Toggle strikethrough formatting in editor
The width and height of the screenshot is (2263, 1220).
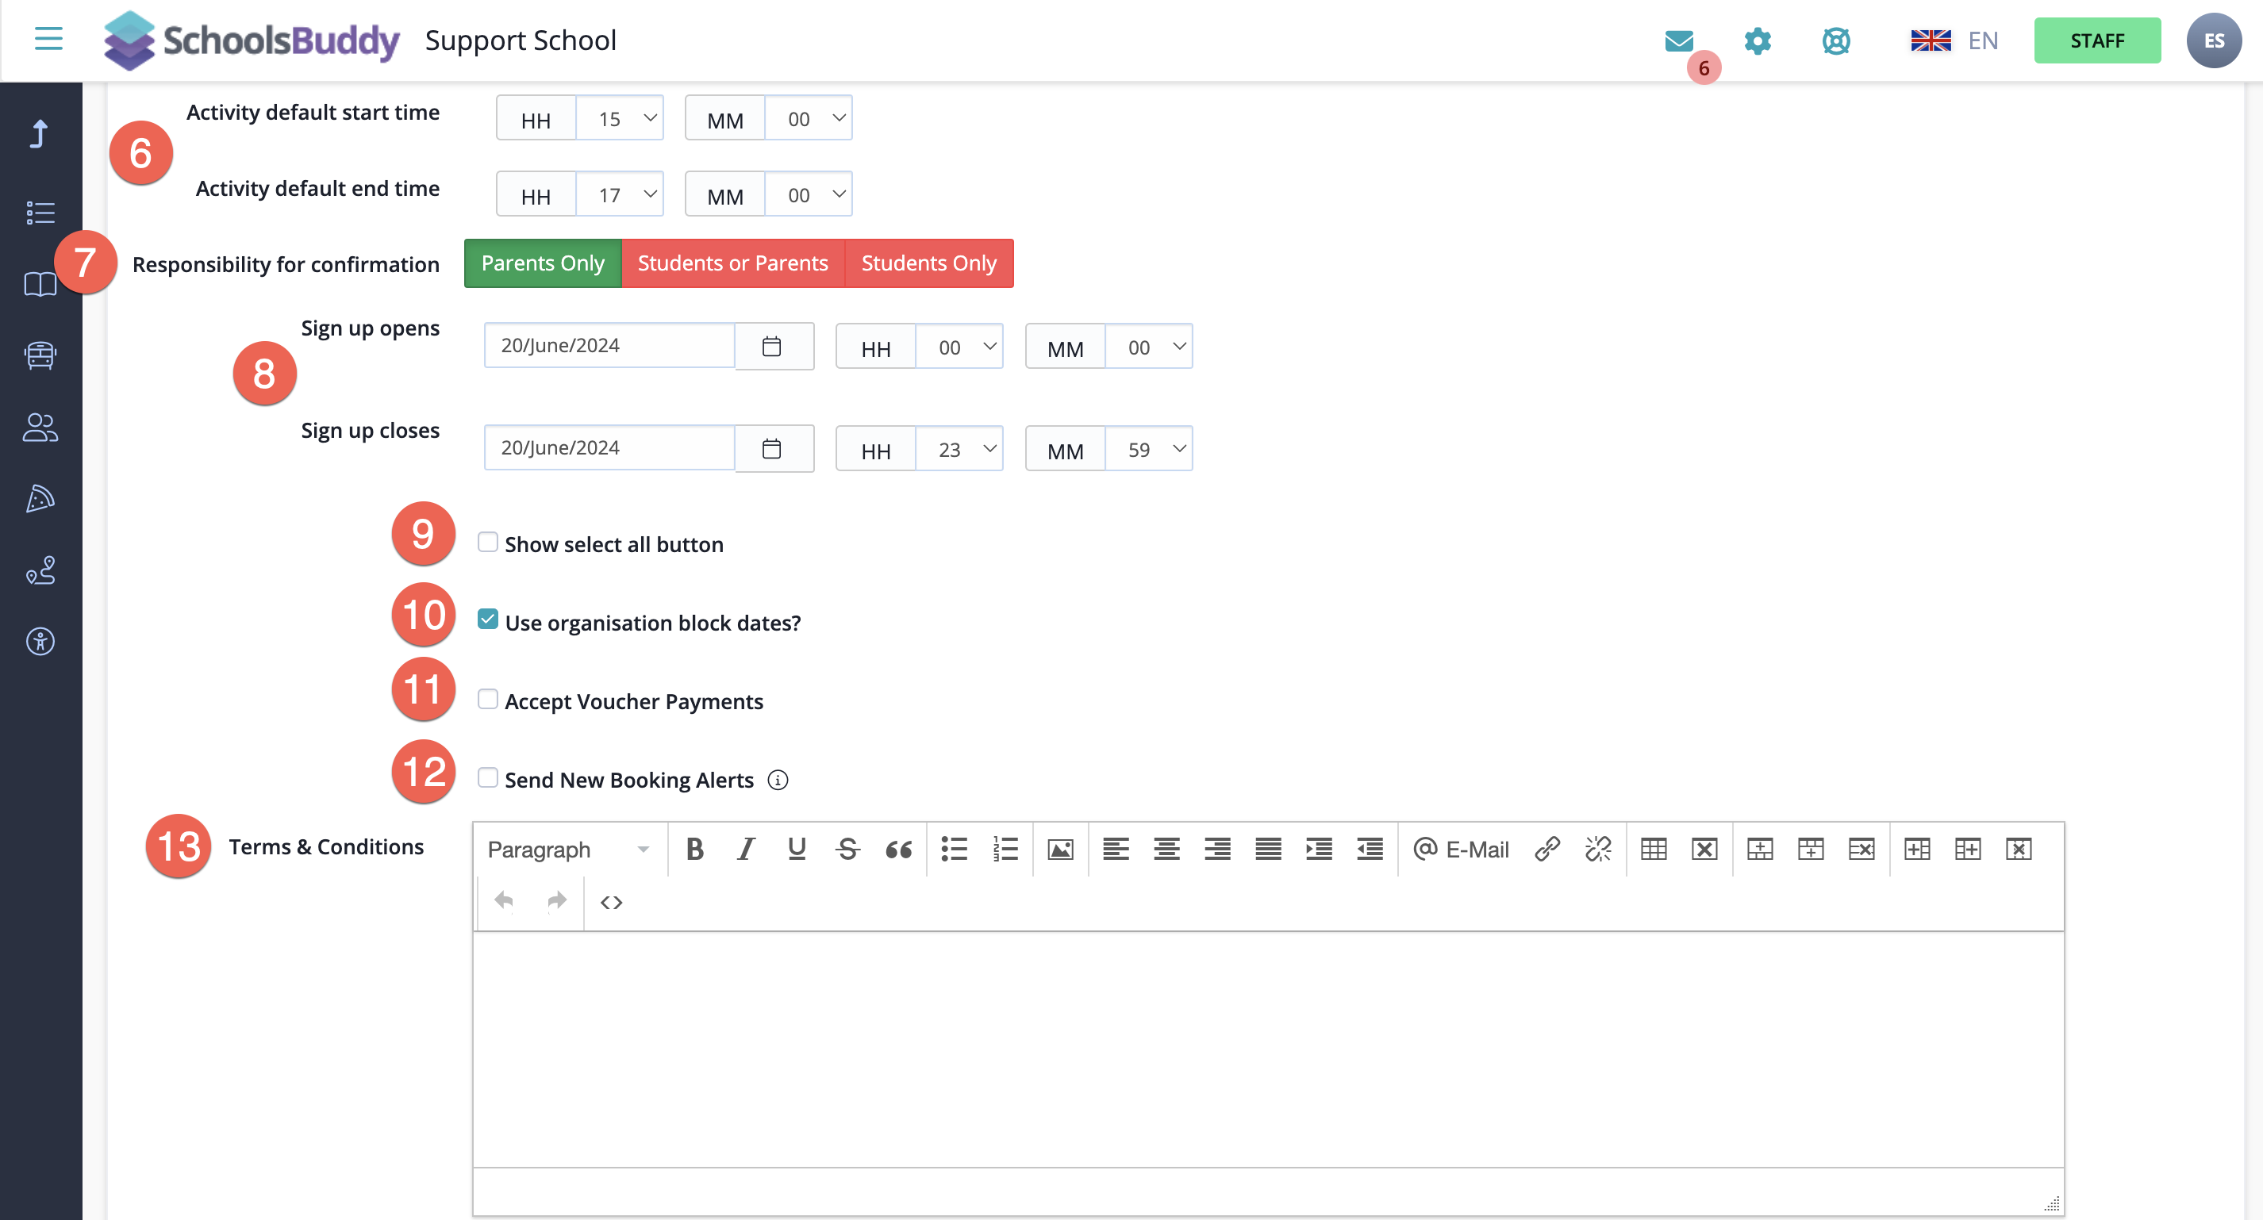(847, 850)
